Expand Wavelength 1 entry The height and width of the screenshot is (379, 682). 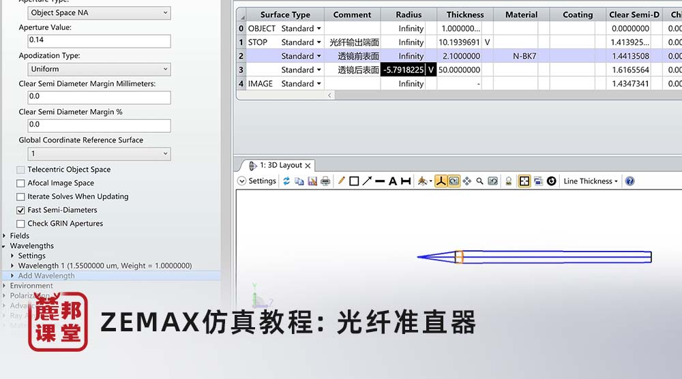click(12, 266)
